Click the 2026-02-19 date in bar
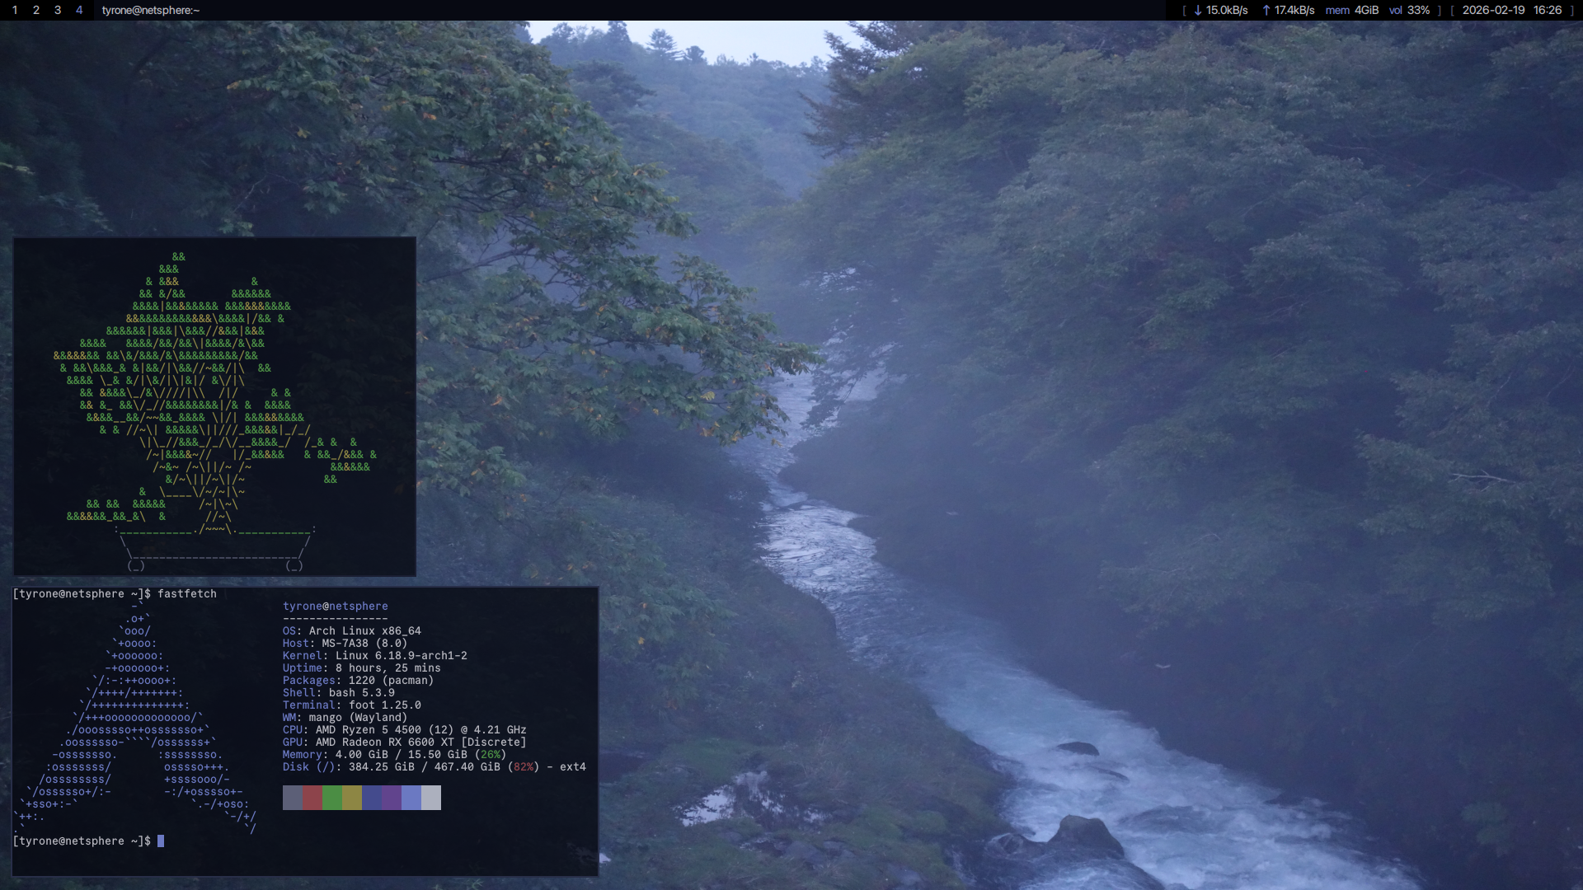The image size is (1583, 890). (x=1493, y=11)
